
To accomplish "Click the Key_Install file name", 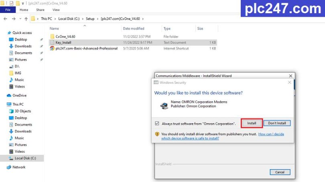I will pos(63,42).
